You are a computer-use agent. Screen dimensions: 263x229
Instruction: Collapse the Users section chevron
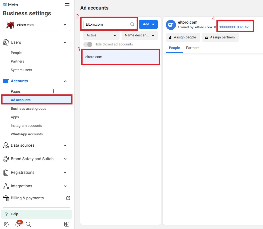65,42
